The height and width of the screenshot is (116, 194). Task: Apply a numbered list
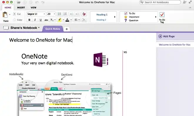pyautogui.click(x=65, y=14)
